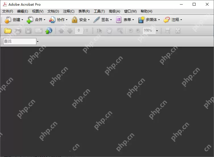This screenshot has width=214, height=157.
Task: Expand the 表单 dropdown arrow
Action: tap(133, 20)
